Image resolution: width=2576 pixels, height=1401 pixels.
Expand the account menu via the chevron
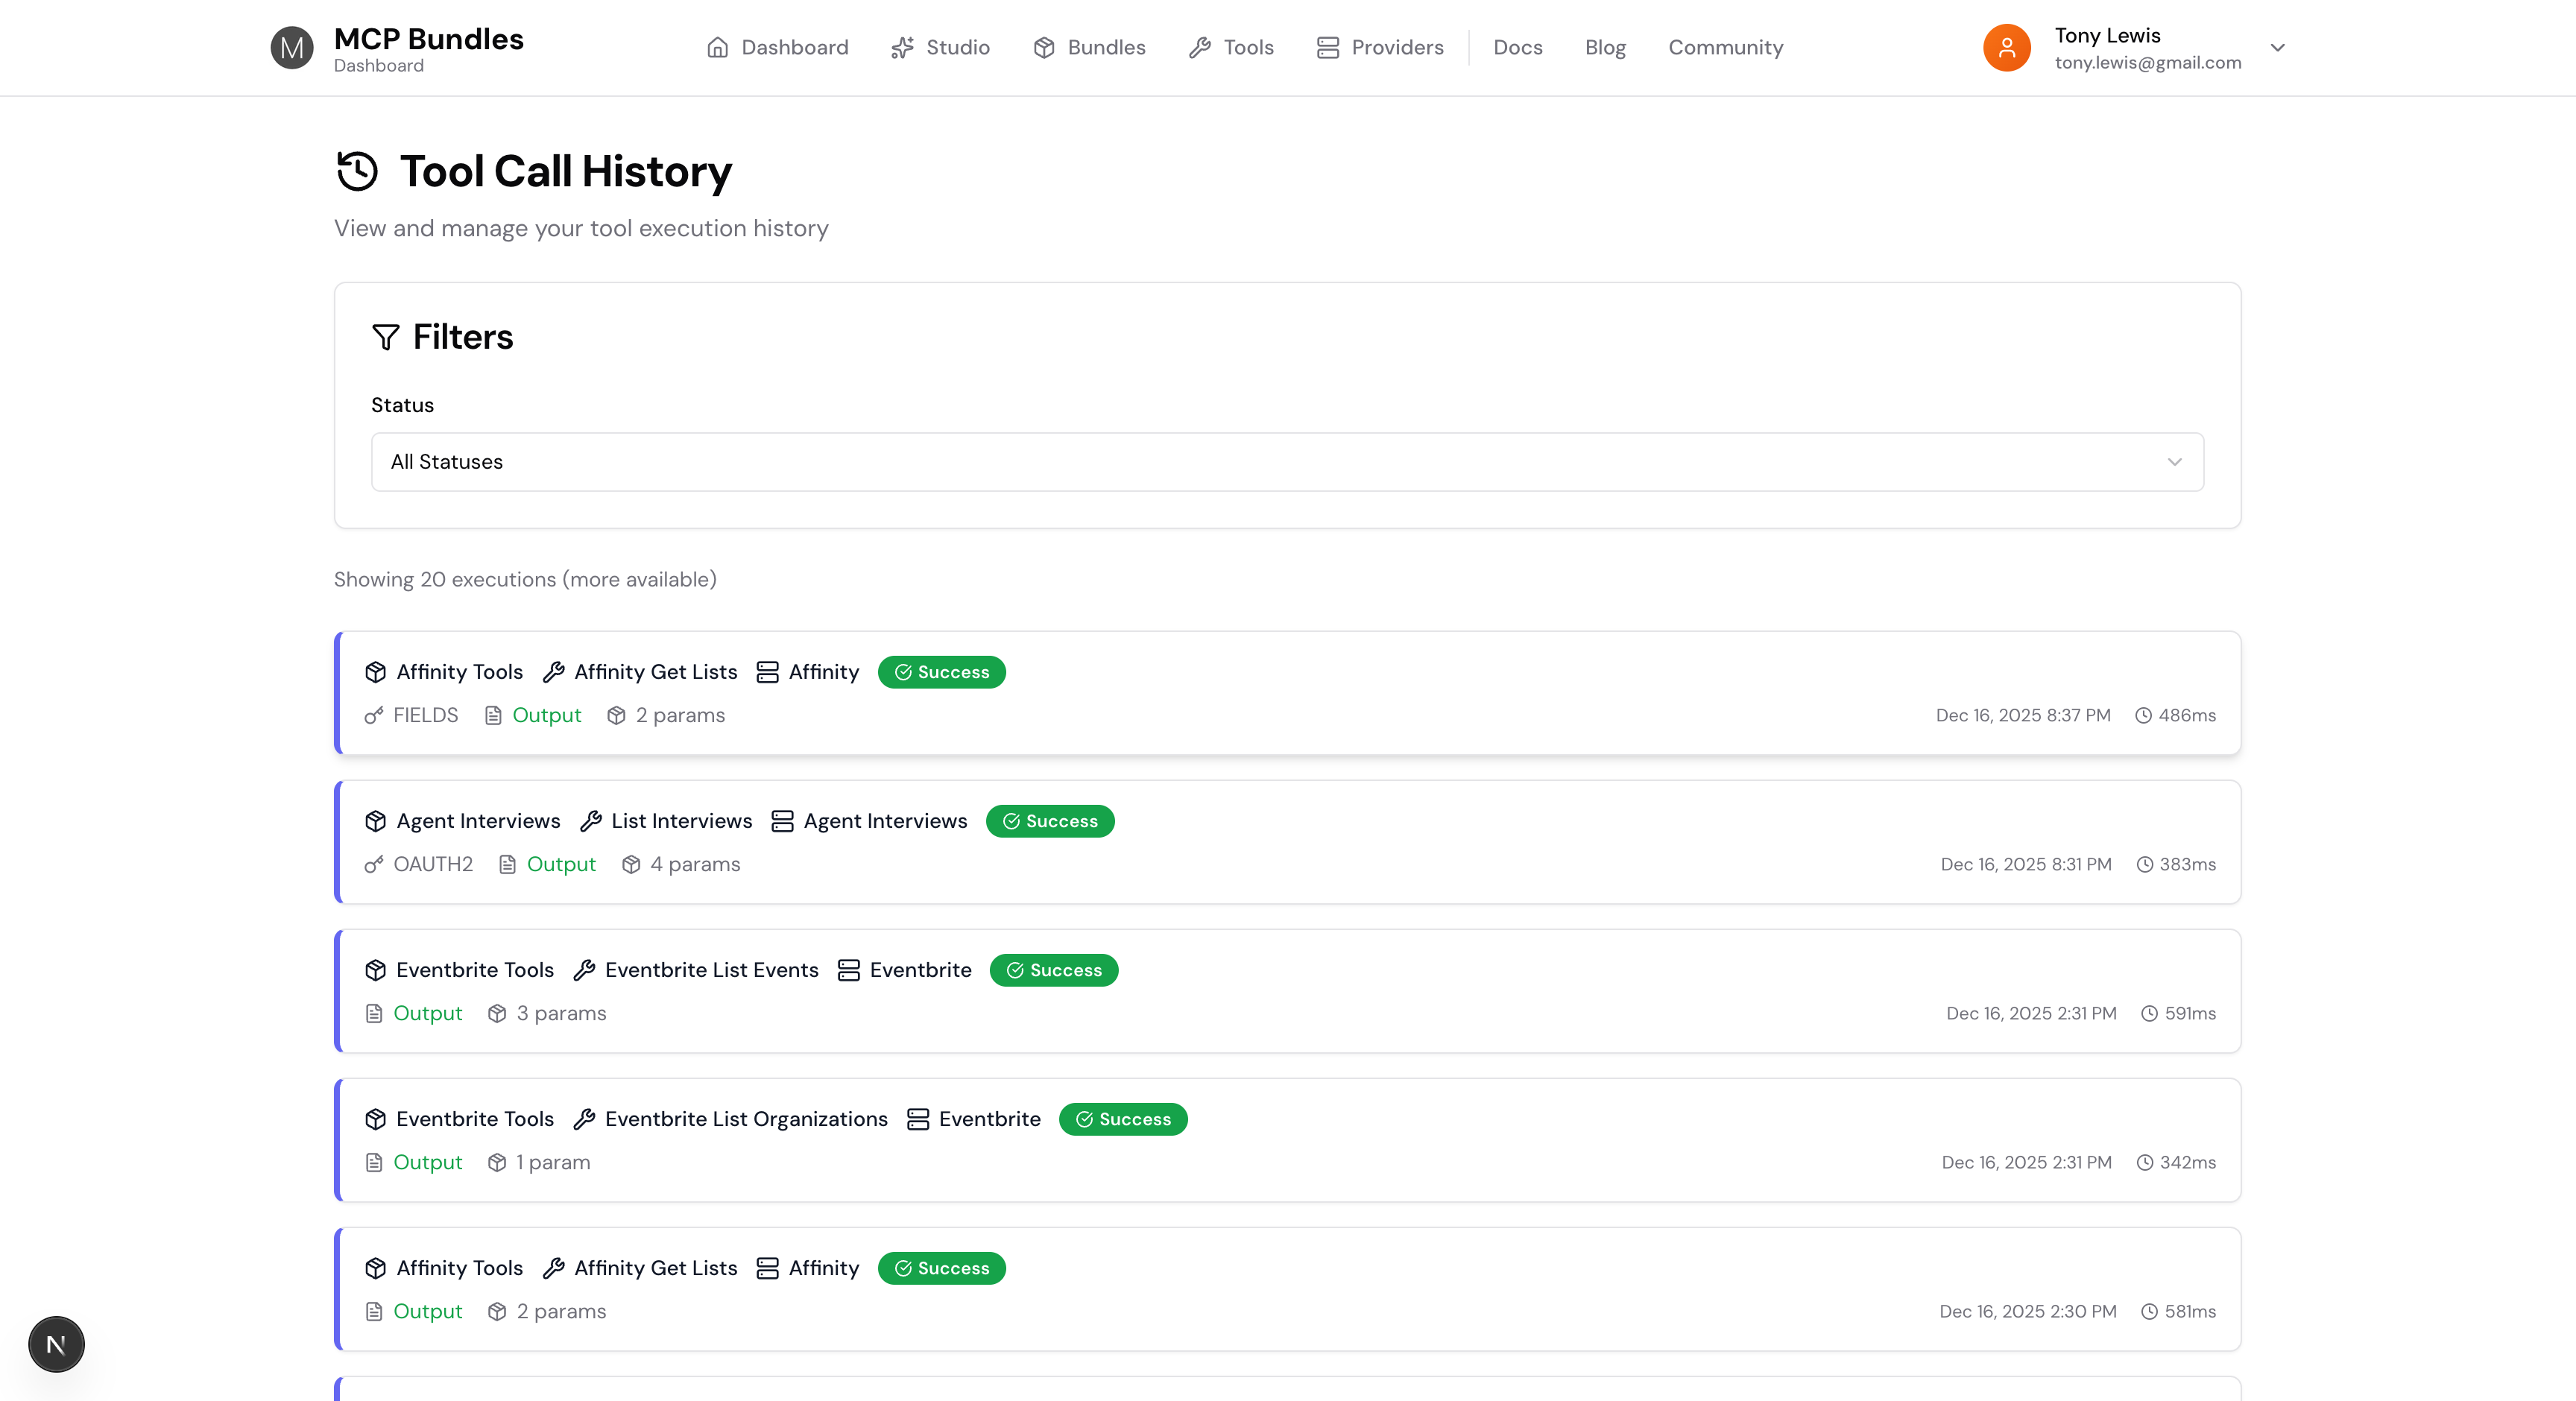pyautogui.click(x=2277, y=47)
